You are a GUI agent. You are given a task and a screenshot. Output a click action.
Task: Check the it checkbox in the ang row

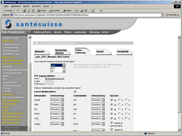point(127,119)
